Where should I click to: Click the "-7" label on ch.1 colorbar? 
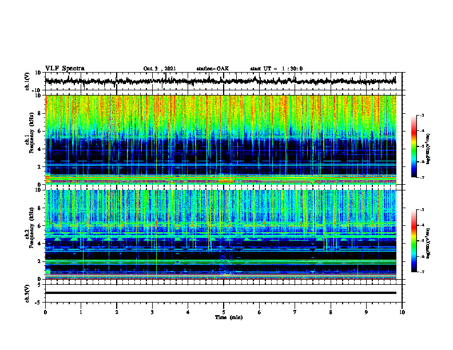click(x=422, y=177)
